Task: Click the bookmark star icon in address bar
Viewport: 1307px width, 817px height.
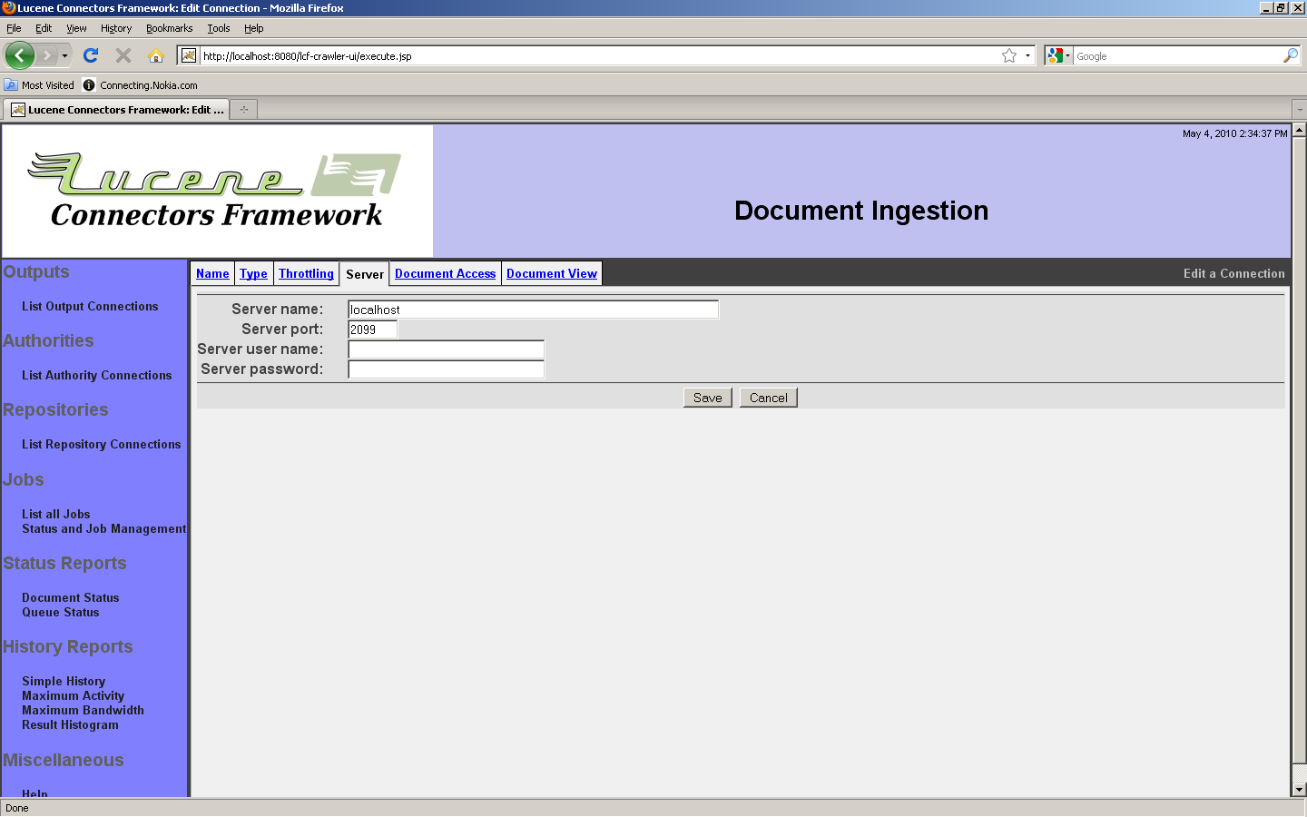Action: (x=1008, y=56)
